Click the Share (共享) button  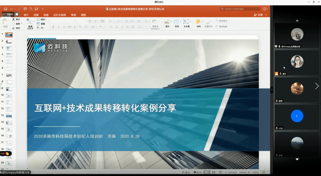pyautogui.click(x=258, y=15)
